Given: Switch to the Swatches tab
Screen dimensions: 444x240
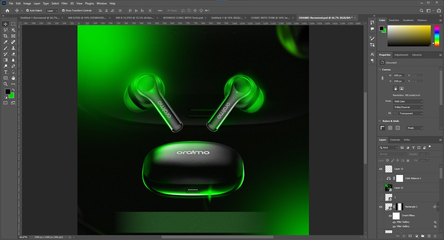Looking at the screenshot, I should tap(394, 20).
